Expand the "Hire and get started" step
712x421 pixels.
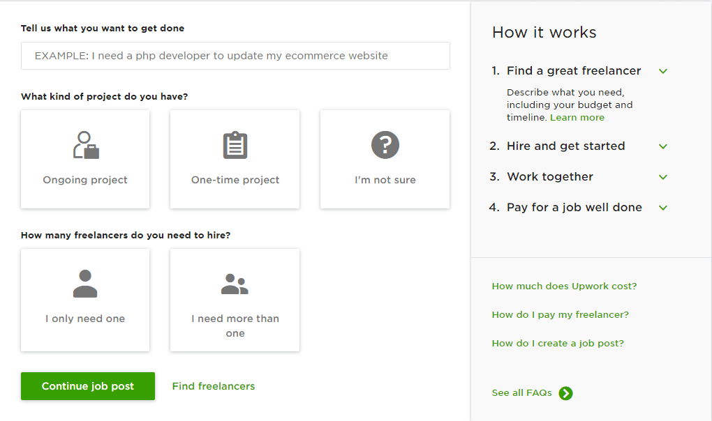(663, 146)
